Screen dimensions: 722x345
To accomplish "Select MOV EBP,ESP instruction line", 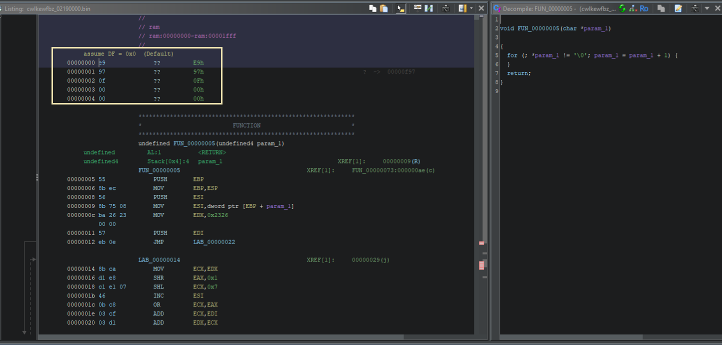I will (185, 188).
